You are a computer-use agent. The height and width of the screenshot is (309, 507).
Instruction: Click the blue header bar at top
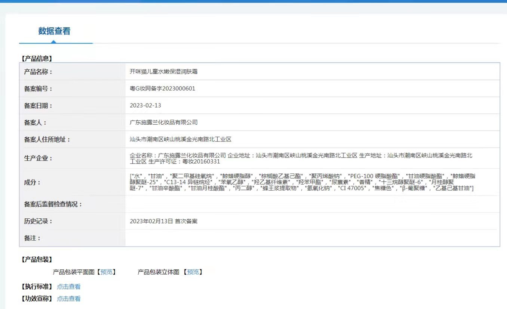pyautogui.click(x=254, y=2)
